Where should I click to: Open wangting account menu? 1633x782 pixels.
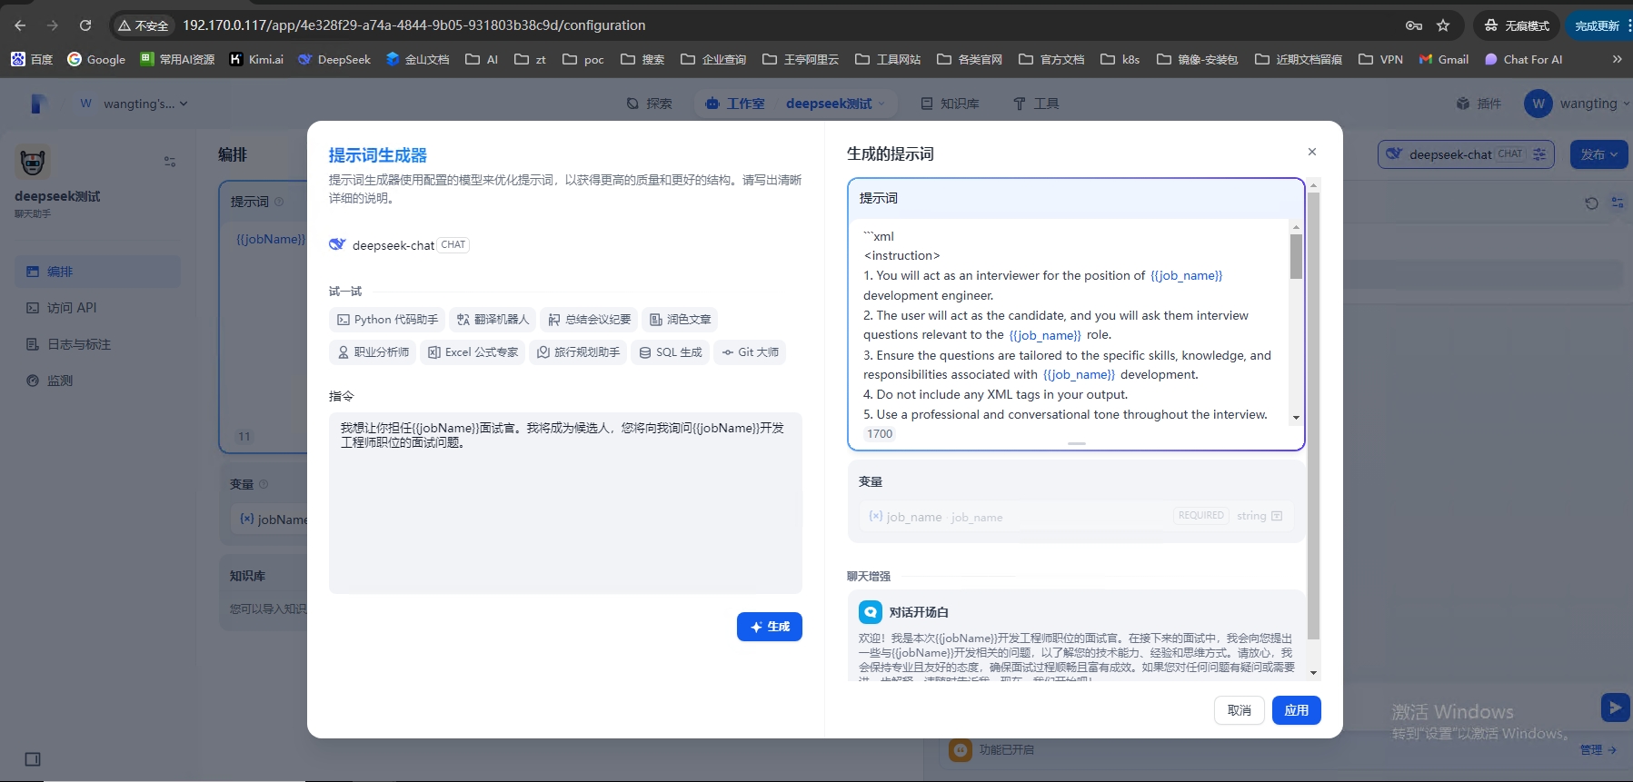(1577, 104)
